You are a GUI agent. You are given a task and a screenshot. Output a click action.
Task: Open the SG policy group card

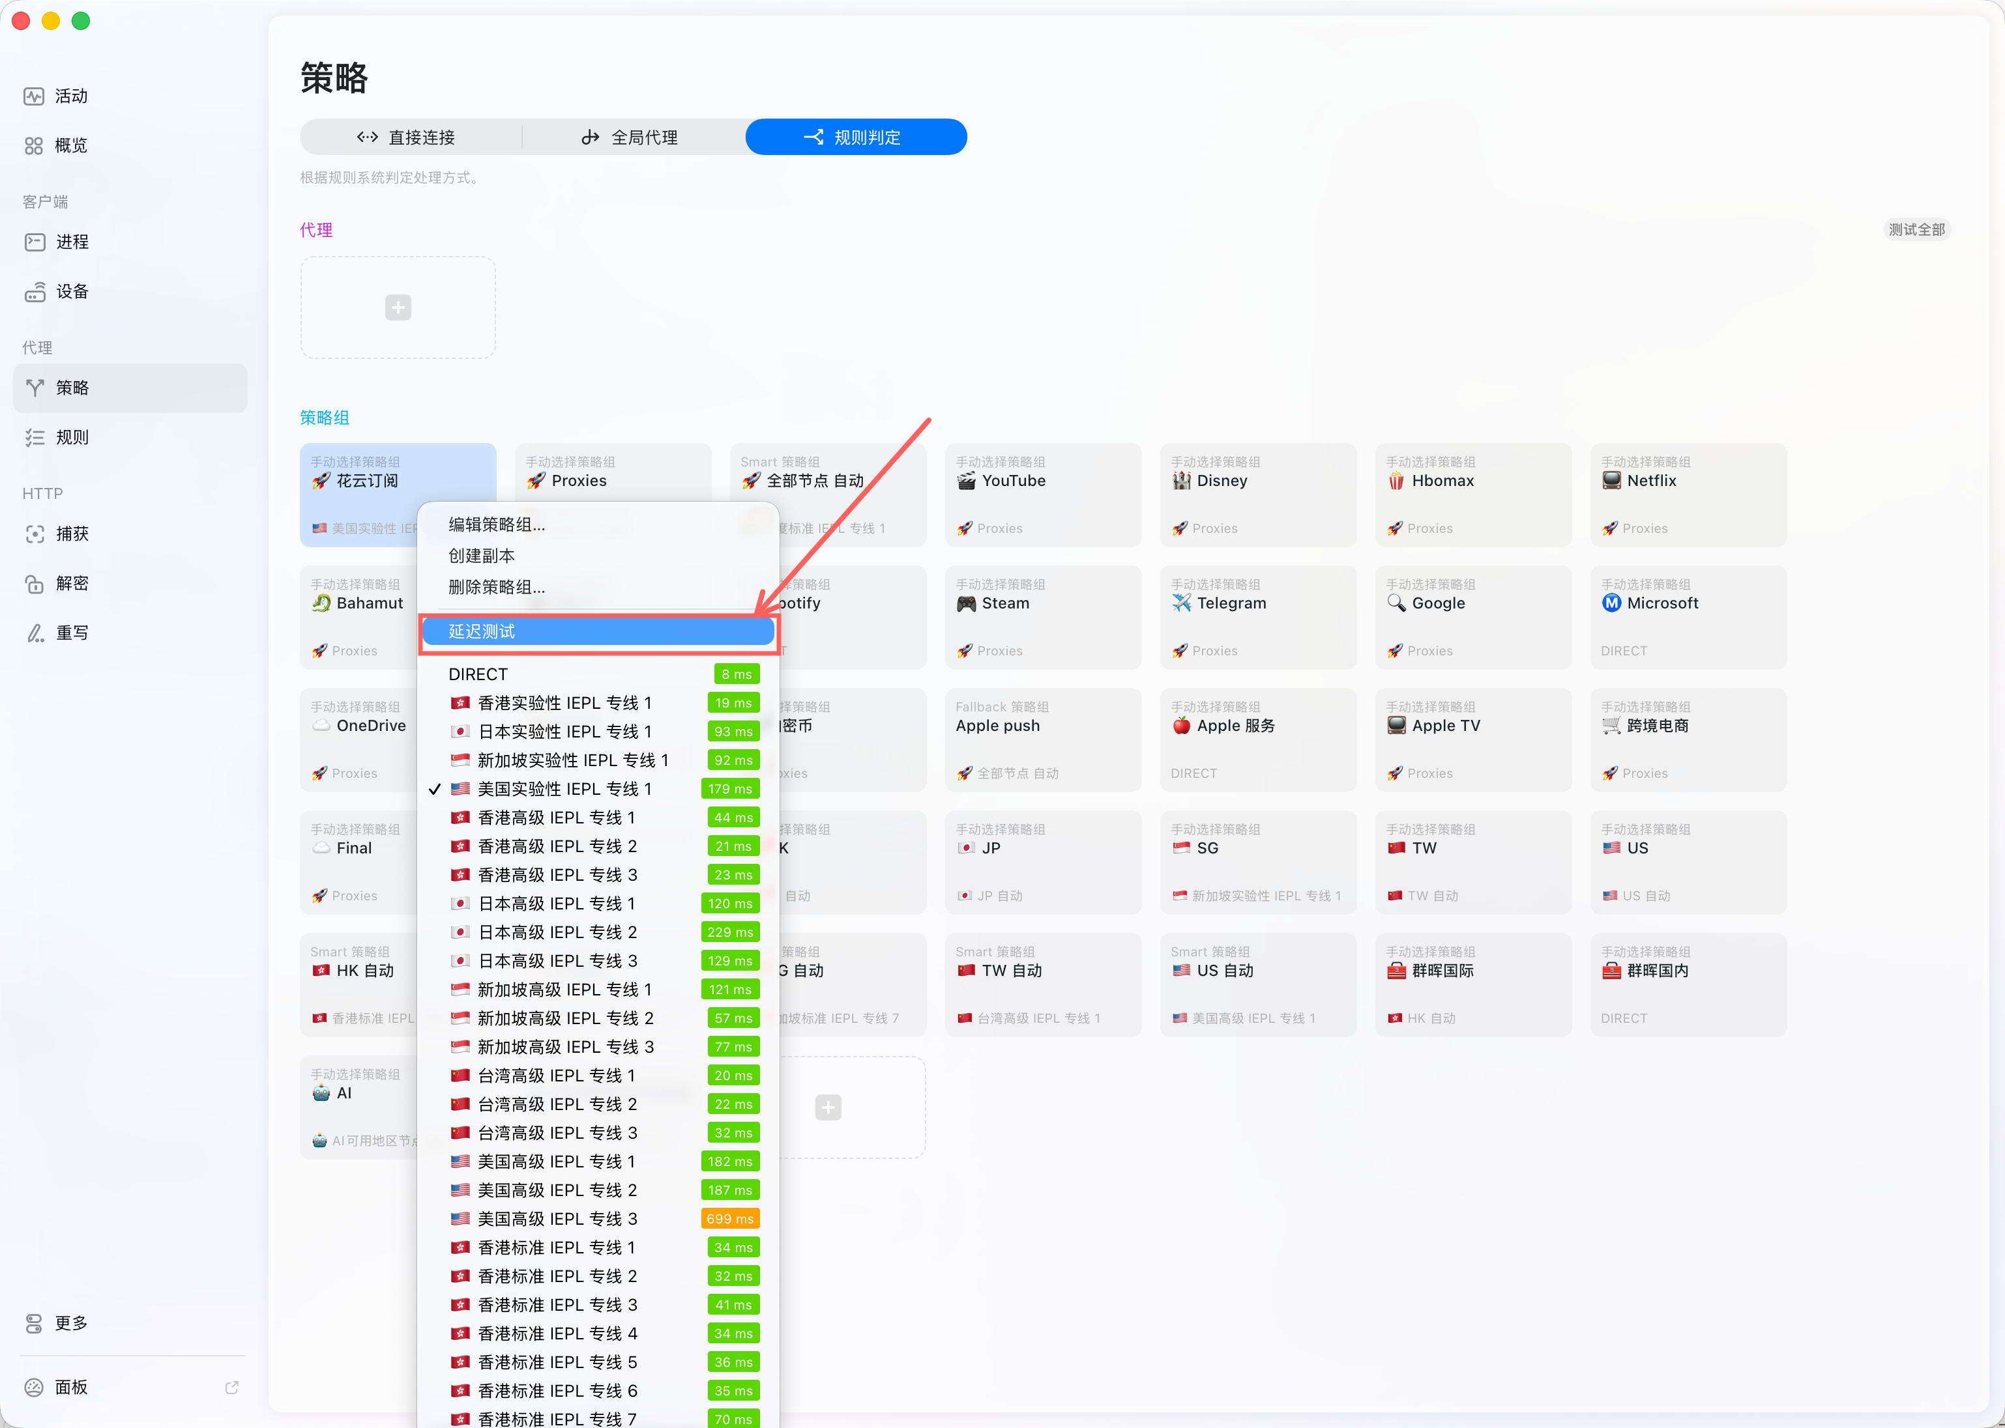1258,863
